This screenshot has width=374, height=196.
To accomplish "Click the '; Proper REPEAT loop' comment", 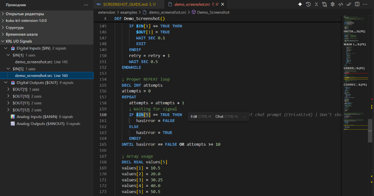I will [x=146, y=79].
